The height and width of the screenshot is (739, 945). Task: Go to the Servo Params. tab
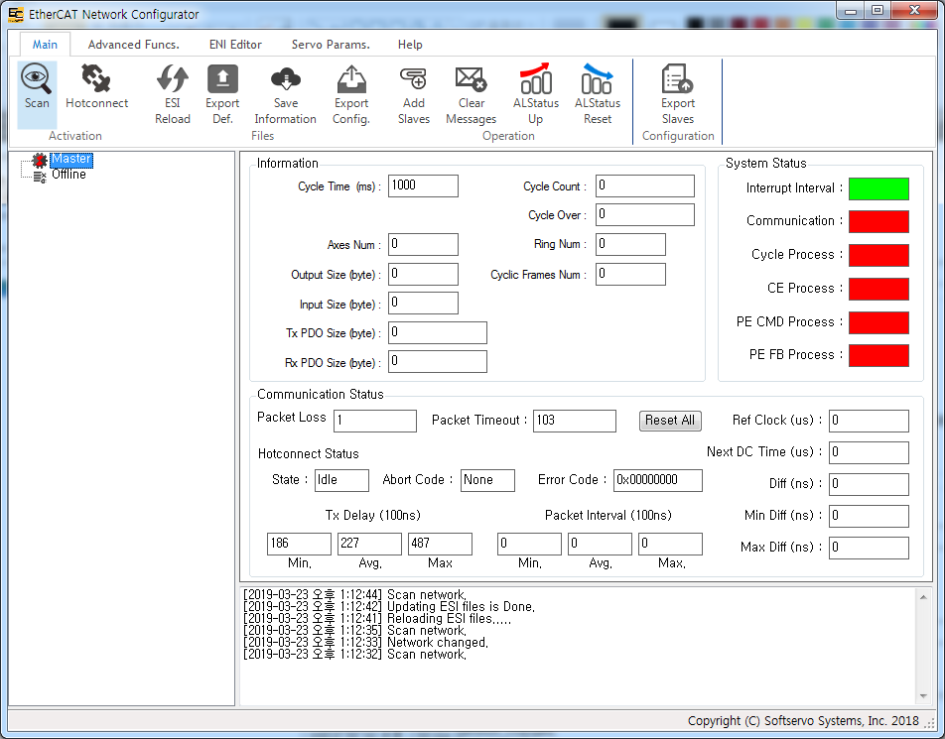coord(331,45)
